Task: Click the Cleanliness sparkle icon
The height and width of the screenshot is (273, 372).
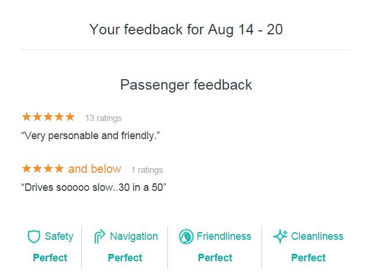Action: 280,236
